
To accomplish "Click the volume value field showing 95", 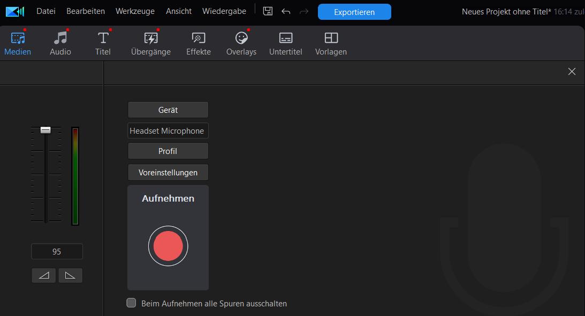I will (57, 251).
